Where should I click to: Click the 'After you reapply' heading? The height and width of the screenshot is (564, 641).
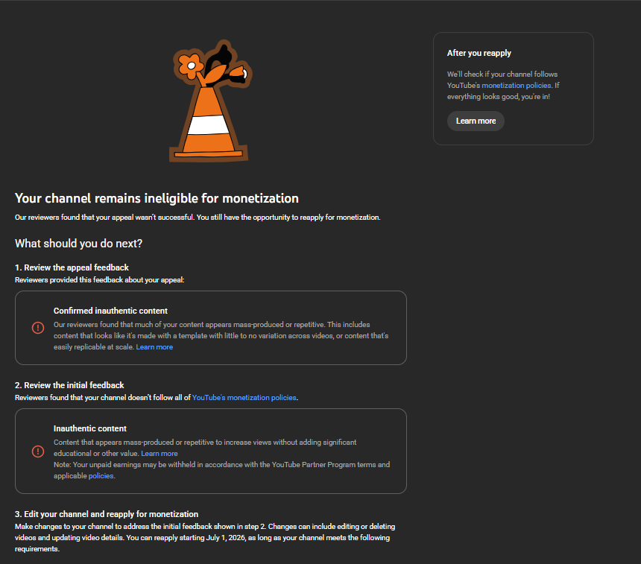pos(479,53)
